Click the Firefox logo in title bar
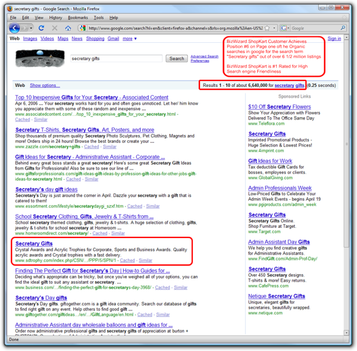The height and width of the screenshot is (351, 357). click(10, 9)
